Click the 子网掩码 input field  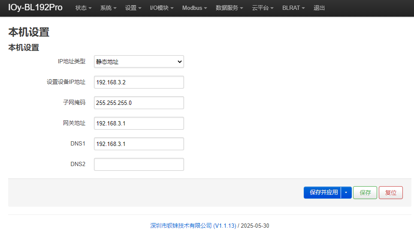click(x=139, y=103)
